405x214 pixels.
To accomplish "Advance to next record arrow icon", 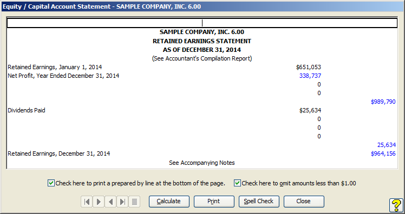I will coord(99,202).
